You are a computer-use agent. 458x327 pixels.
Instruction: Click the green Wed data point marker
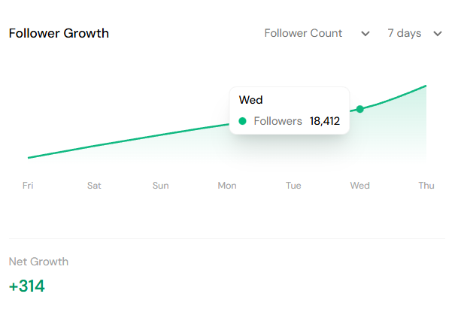(x=360, y=109)
